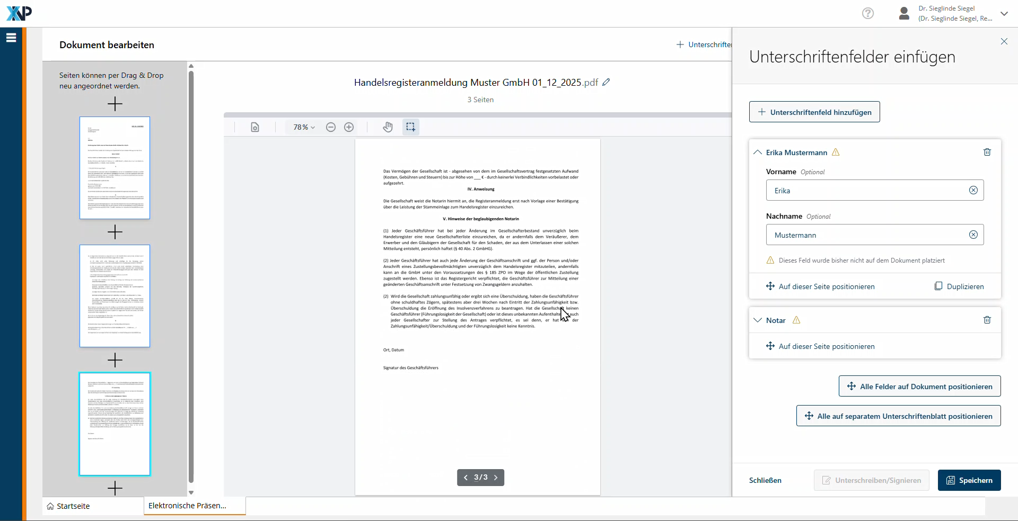Screen dimensions: 1018x521
Task: Clear the Vorname input field
Action: pyautogui.click(x=973, y=191)
